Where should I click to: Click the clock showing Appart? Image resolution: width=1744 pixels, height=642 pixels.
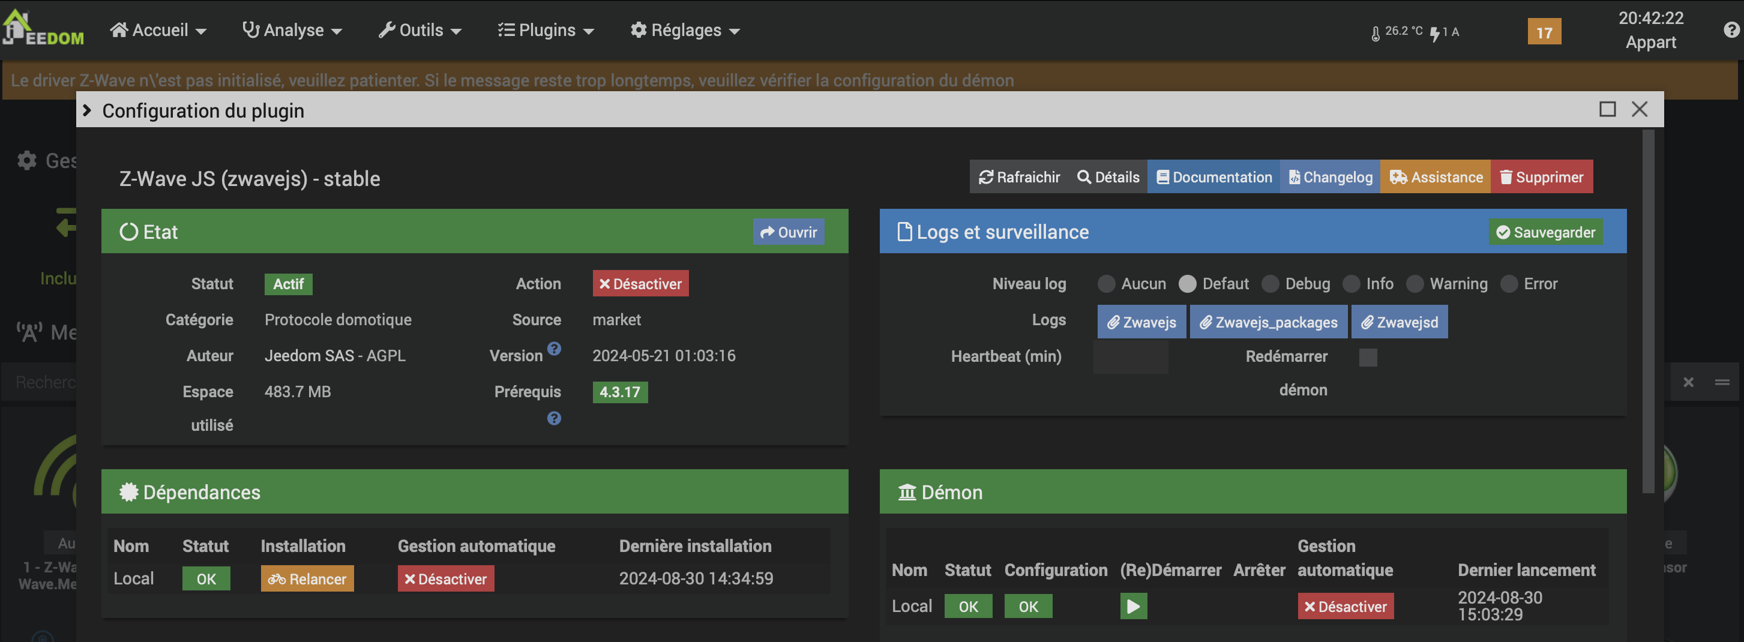coord(1650,31)
